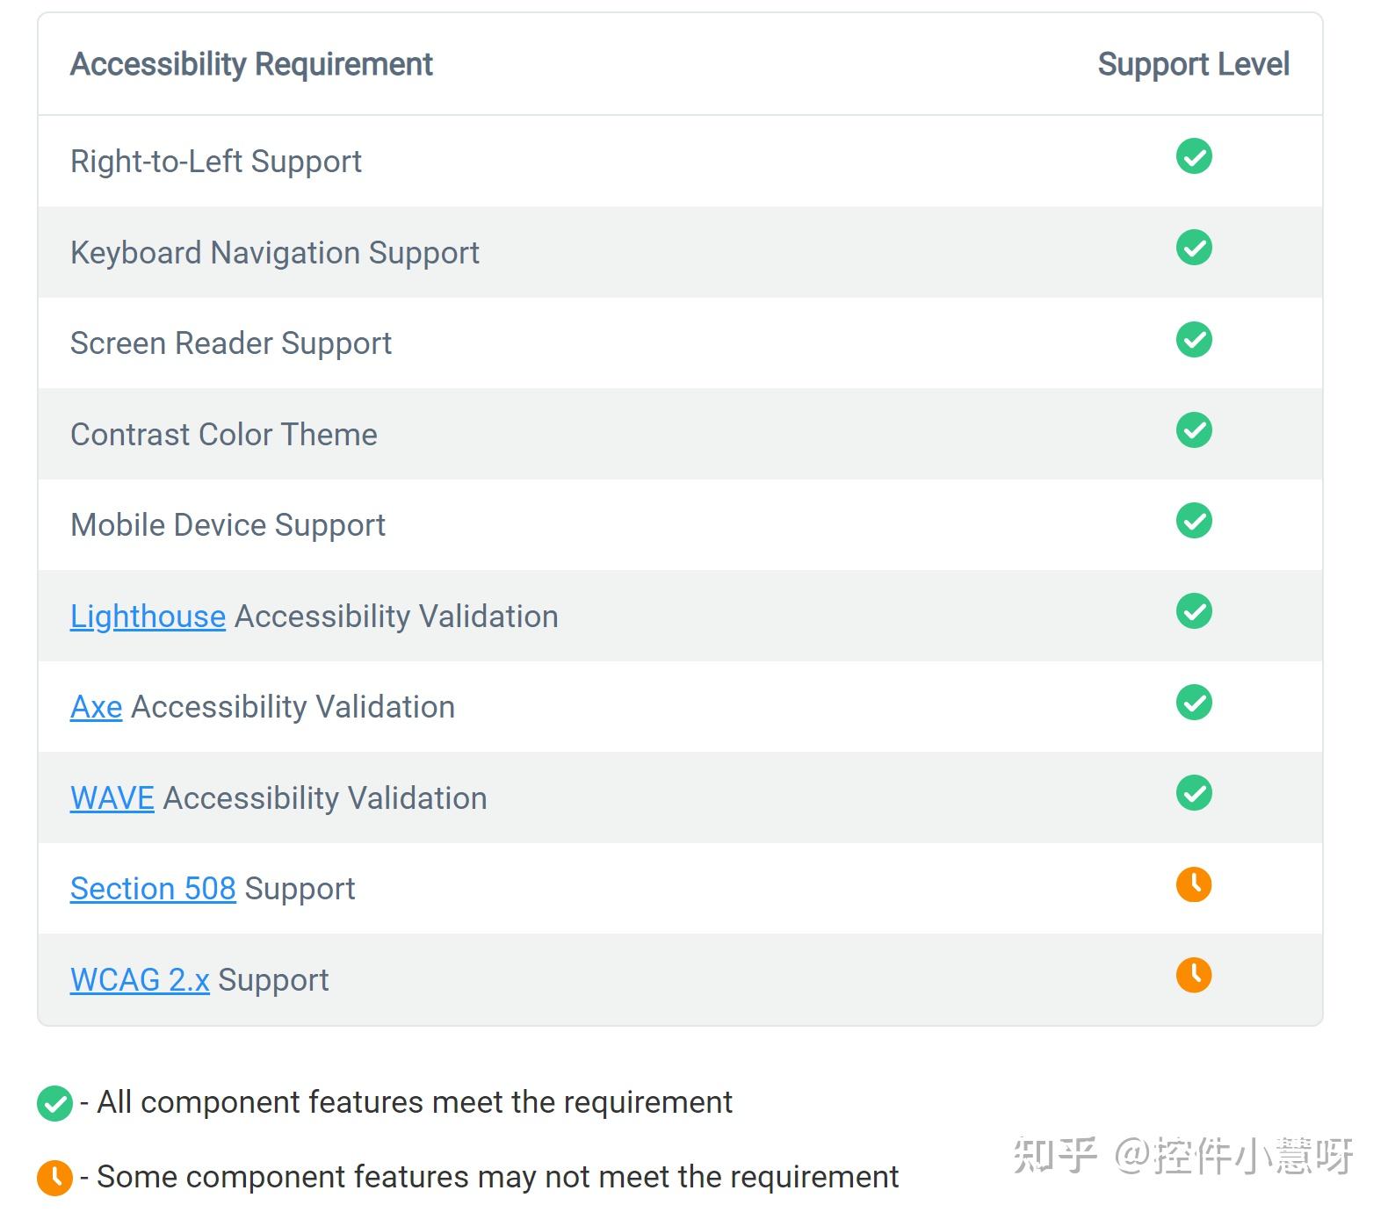Viewport: 1388px width, 1212px height.
Task: Open the Axe link
Action: 96,707
